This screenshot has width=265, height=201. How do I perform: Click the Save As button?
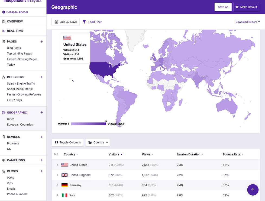click(223, 7)
